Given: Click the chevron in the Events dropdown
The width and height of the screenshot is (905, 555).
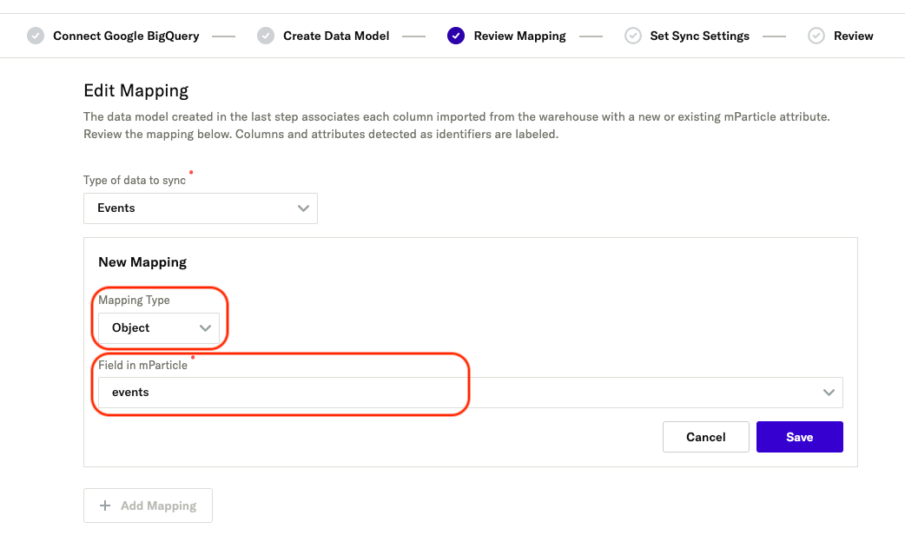Looking at the screenshot, I should tap(303, 208).
